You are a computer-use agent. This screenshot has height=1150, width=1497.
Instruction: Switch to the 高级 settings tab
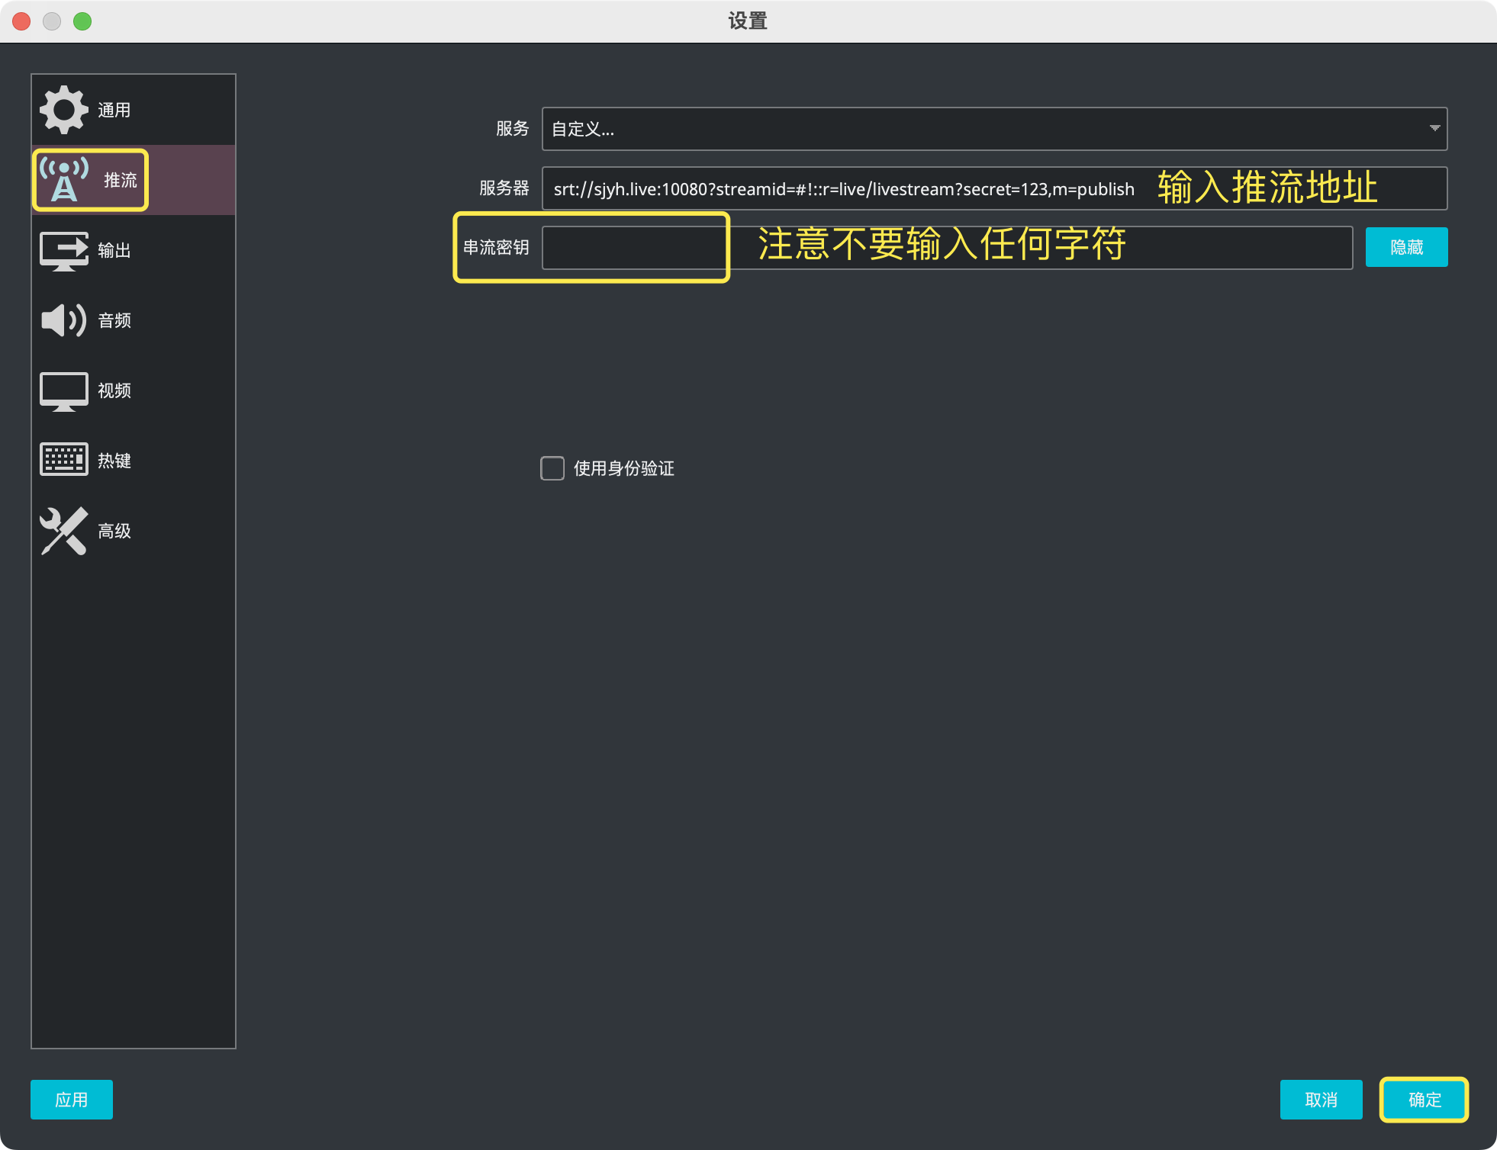114,531
